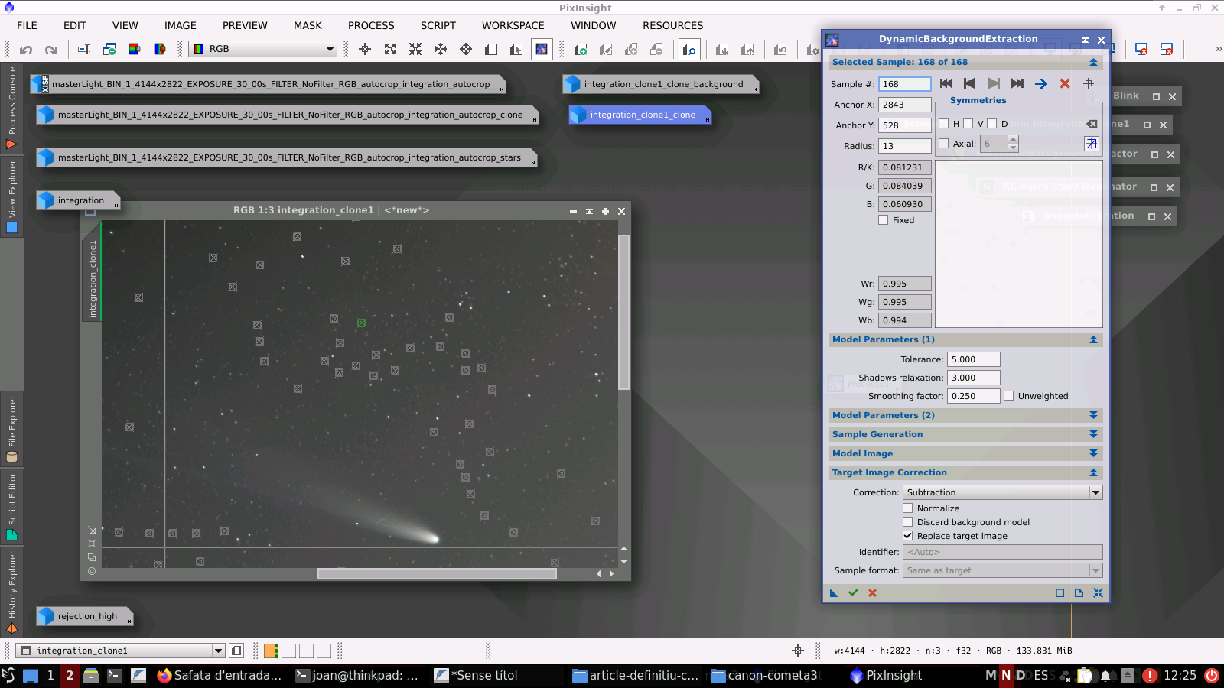Open the Correction dropdown
1224x688 pixels.
point(1002,492)
